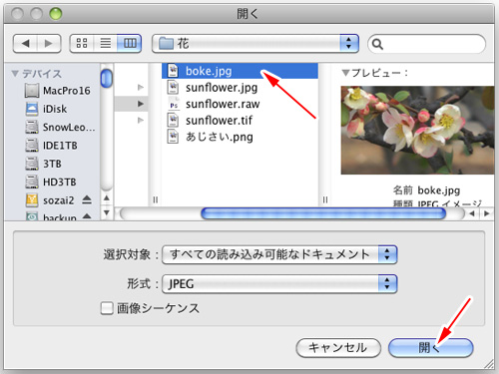Eject the backup volume
Image resolution: width=499 pixels, height=374 pixels.
(87, 216)
